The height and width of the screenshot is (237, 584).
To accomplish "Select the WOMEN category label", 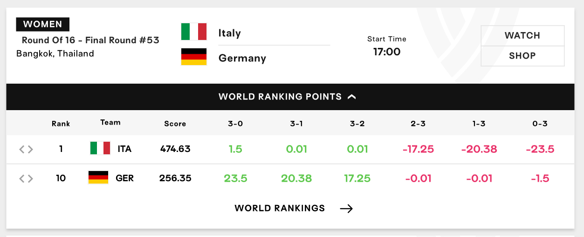I will point(43,24).
